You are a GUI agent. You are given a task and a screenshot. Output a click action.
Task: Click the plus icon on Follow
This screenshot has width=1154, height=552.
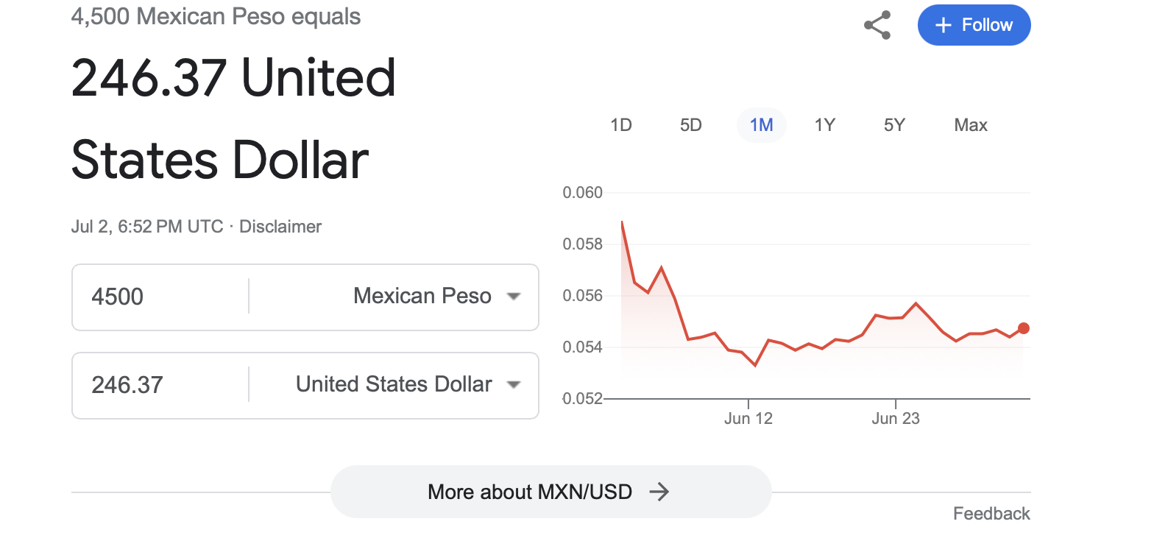coord(943,25)
